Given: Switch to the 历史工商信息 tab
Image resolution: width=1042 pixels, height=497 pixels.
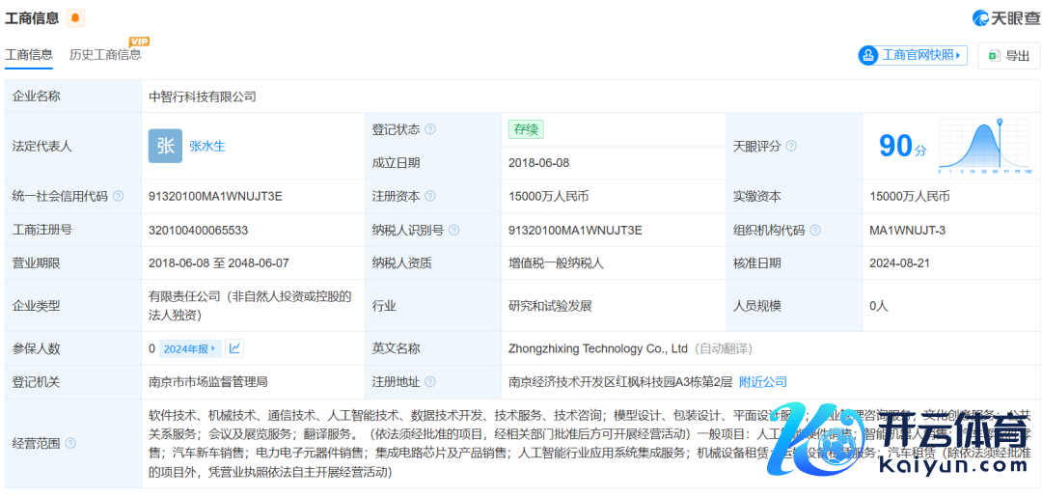Looking at the screenshot, I should [105, 55].
